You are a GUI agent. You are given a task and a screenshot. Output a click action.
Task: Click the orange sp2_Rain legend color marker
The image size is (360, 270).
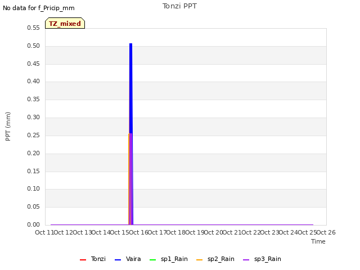click(200, 260)
